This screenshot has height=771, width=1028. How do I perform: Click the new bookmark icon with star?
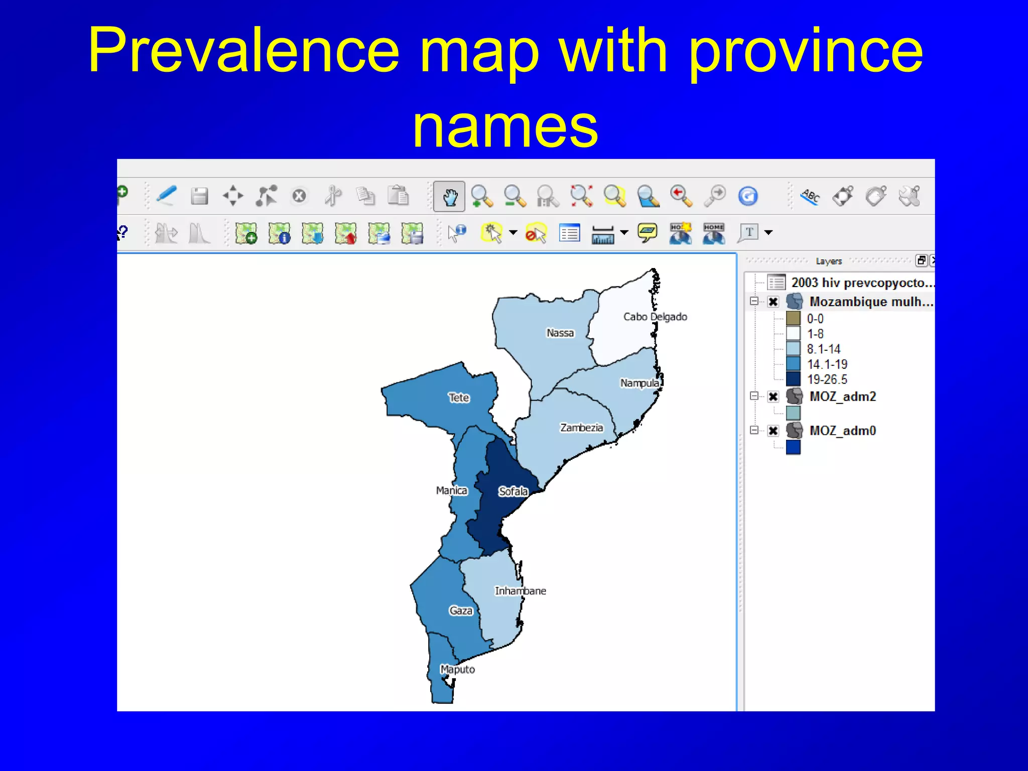tap(681, 233)
